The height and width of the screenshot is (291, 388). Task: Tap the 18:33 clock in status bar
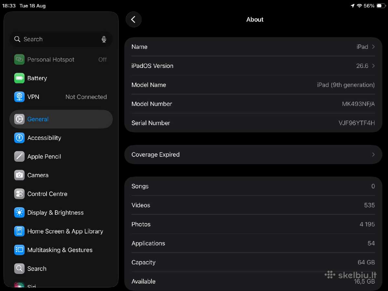coord(9,6)
